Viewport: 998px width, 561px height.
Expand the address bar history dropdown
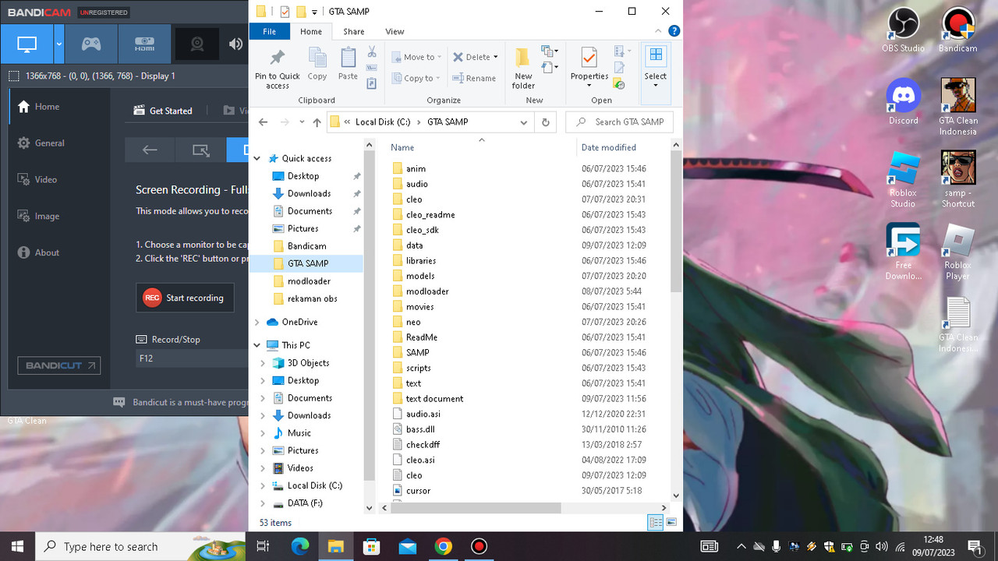(524, 122)
